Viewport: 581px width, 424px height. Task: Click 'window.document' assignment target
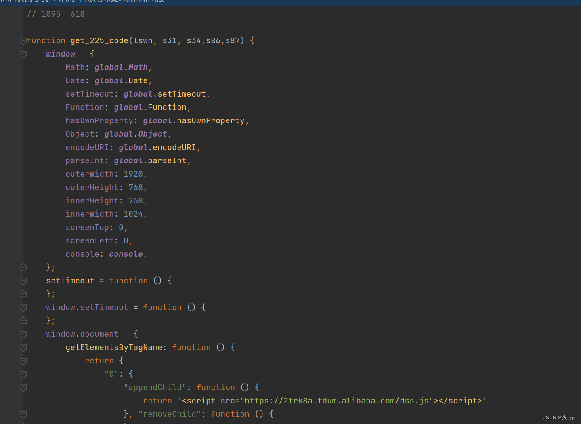[x=82, y=334]
